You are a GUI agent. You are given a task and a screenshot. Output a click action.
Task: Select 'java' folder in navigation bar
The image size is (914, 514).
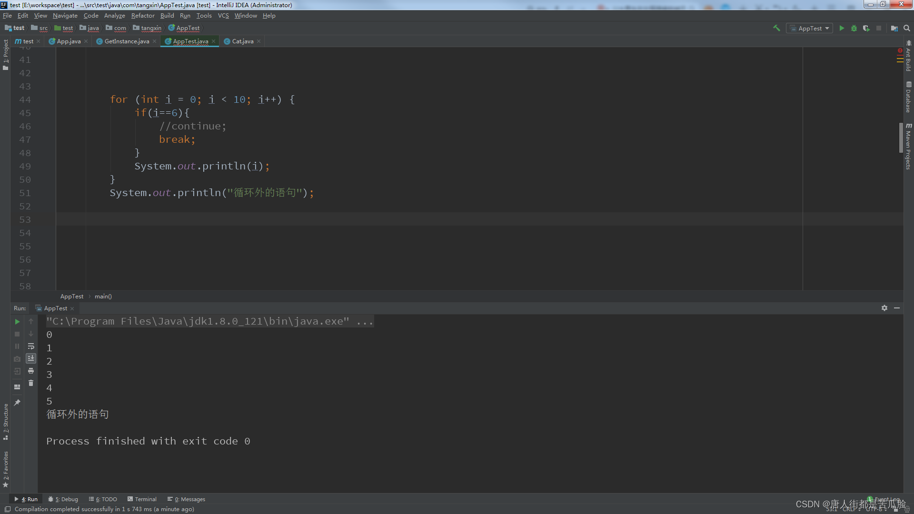(89, 28)
